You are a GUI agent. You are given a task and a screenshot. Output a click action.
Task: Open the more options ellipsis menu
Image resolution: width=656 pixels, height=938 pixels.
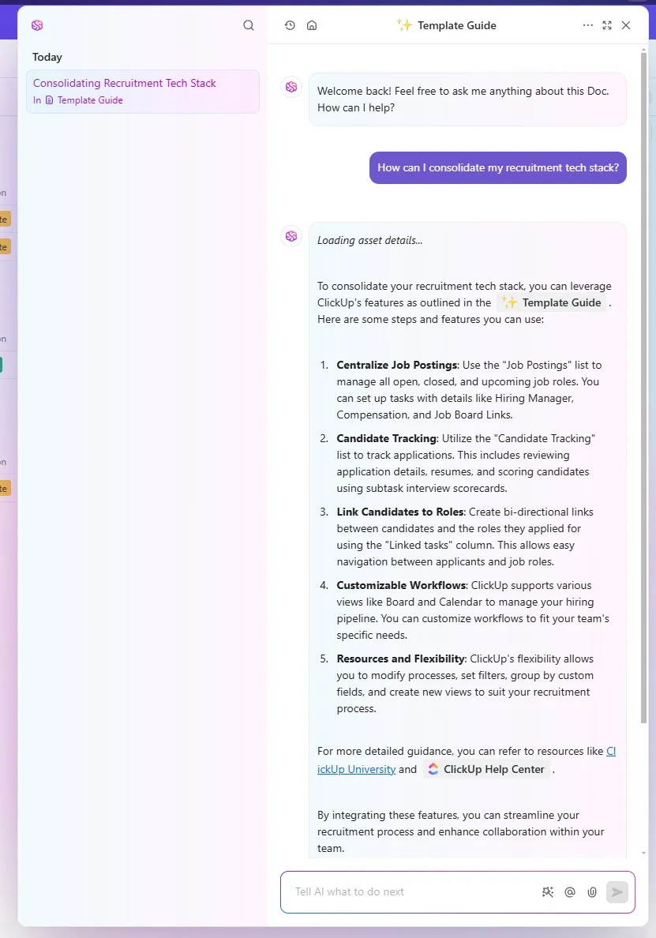coord(588,25)
